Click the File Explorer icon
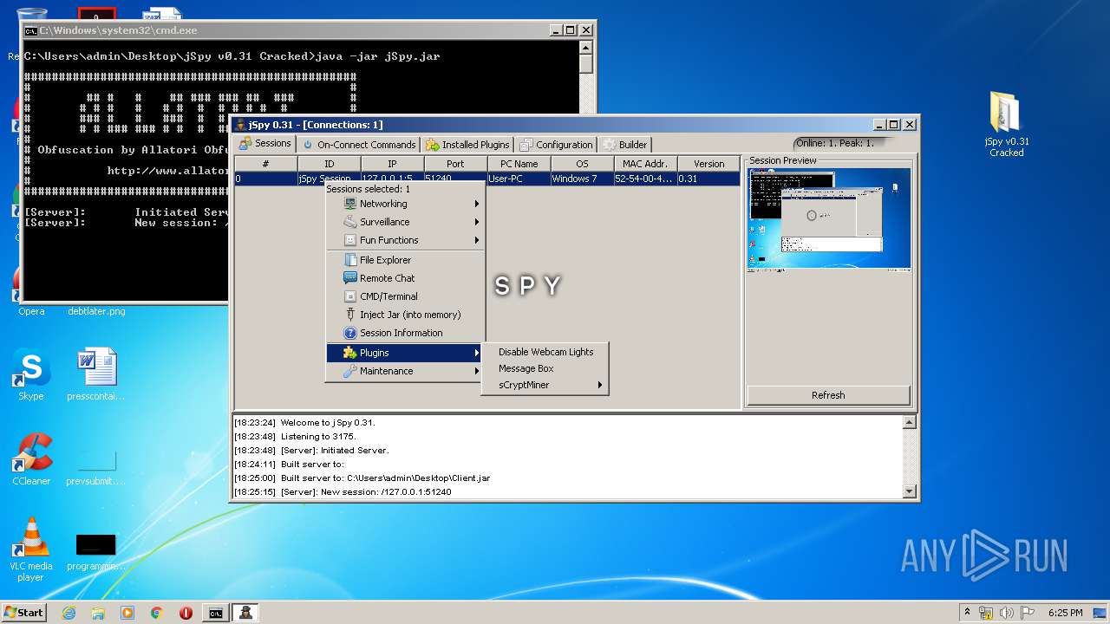 [x=350, y=260]
